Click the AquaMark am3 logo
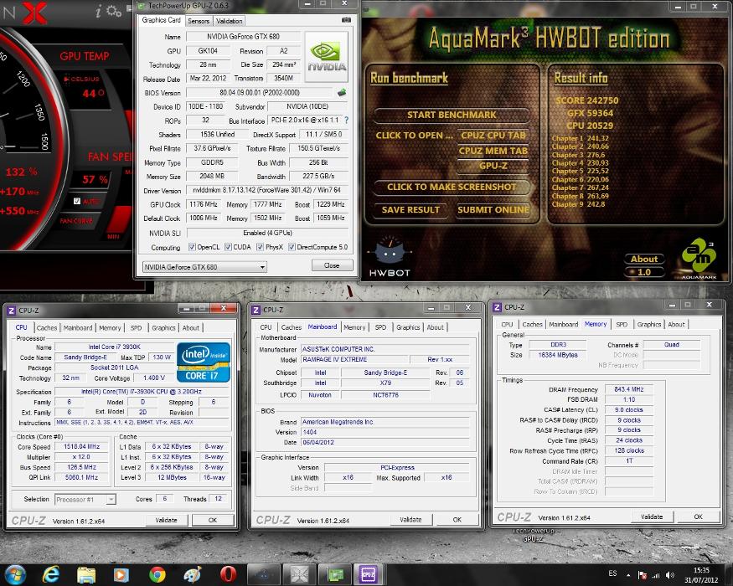This screenshot has width=733, height=586. pos(699,259)
